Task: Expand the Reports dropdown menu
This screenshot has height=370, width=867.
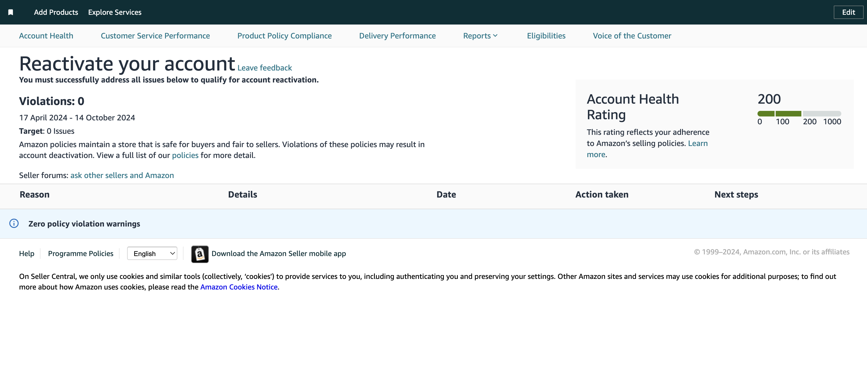Action: pos(480,36)
